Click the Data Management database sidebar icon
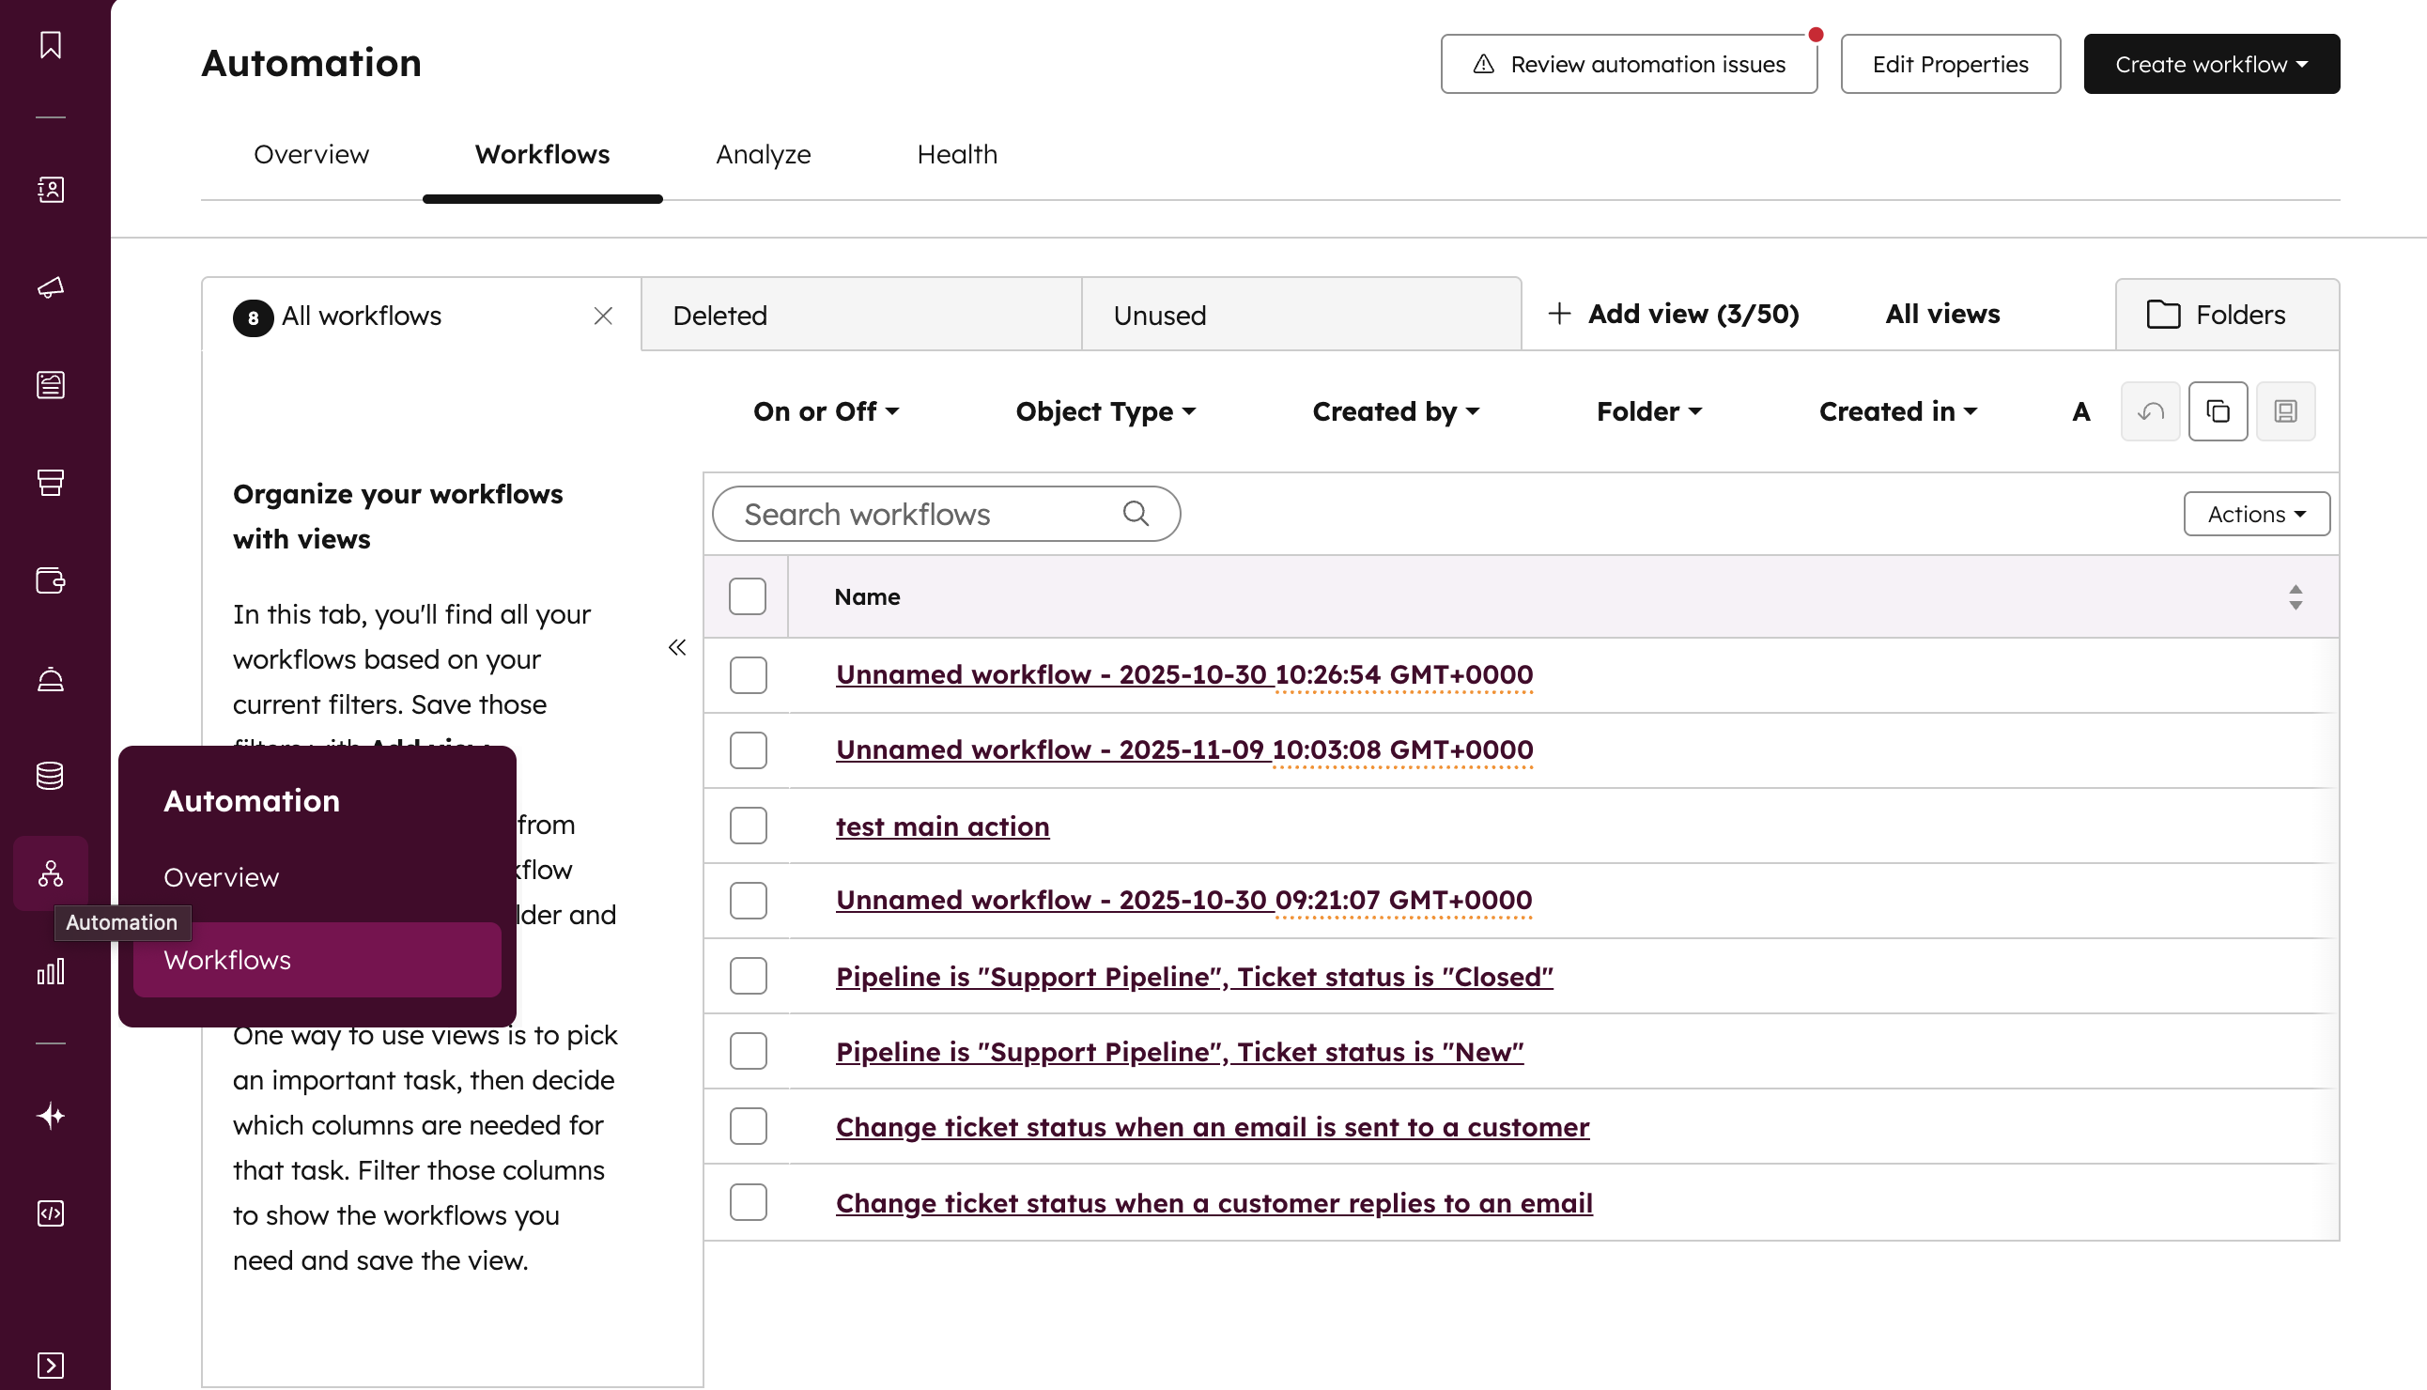 [x=51, y=775]
